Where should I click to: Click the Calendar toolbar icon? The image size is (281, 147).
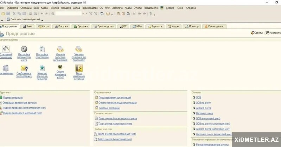123,14
